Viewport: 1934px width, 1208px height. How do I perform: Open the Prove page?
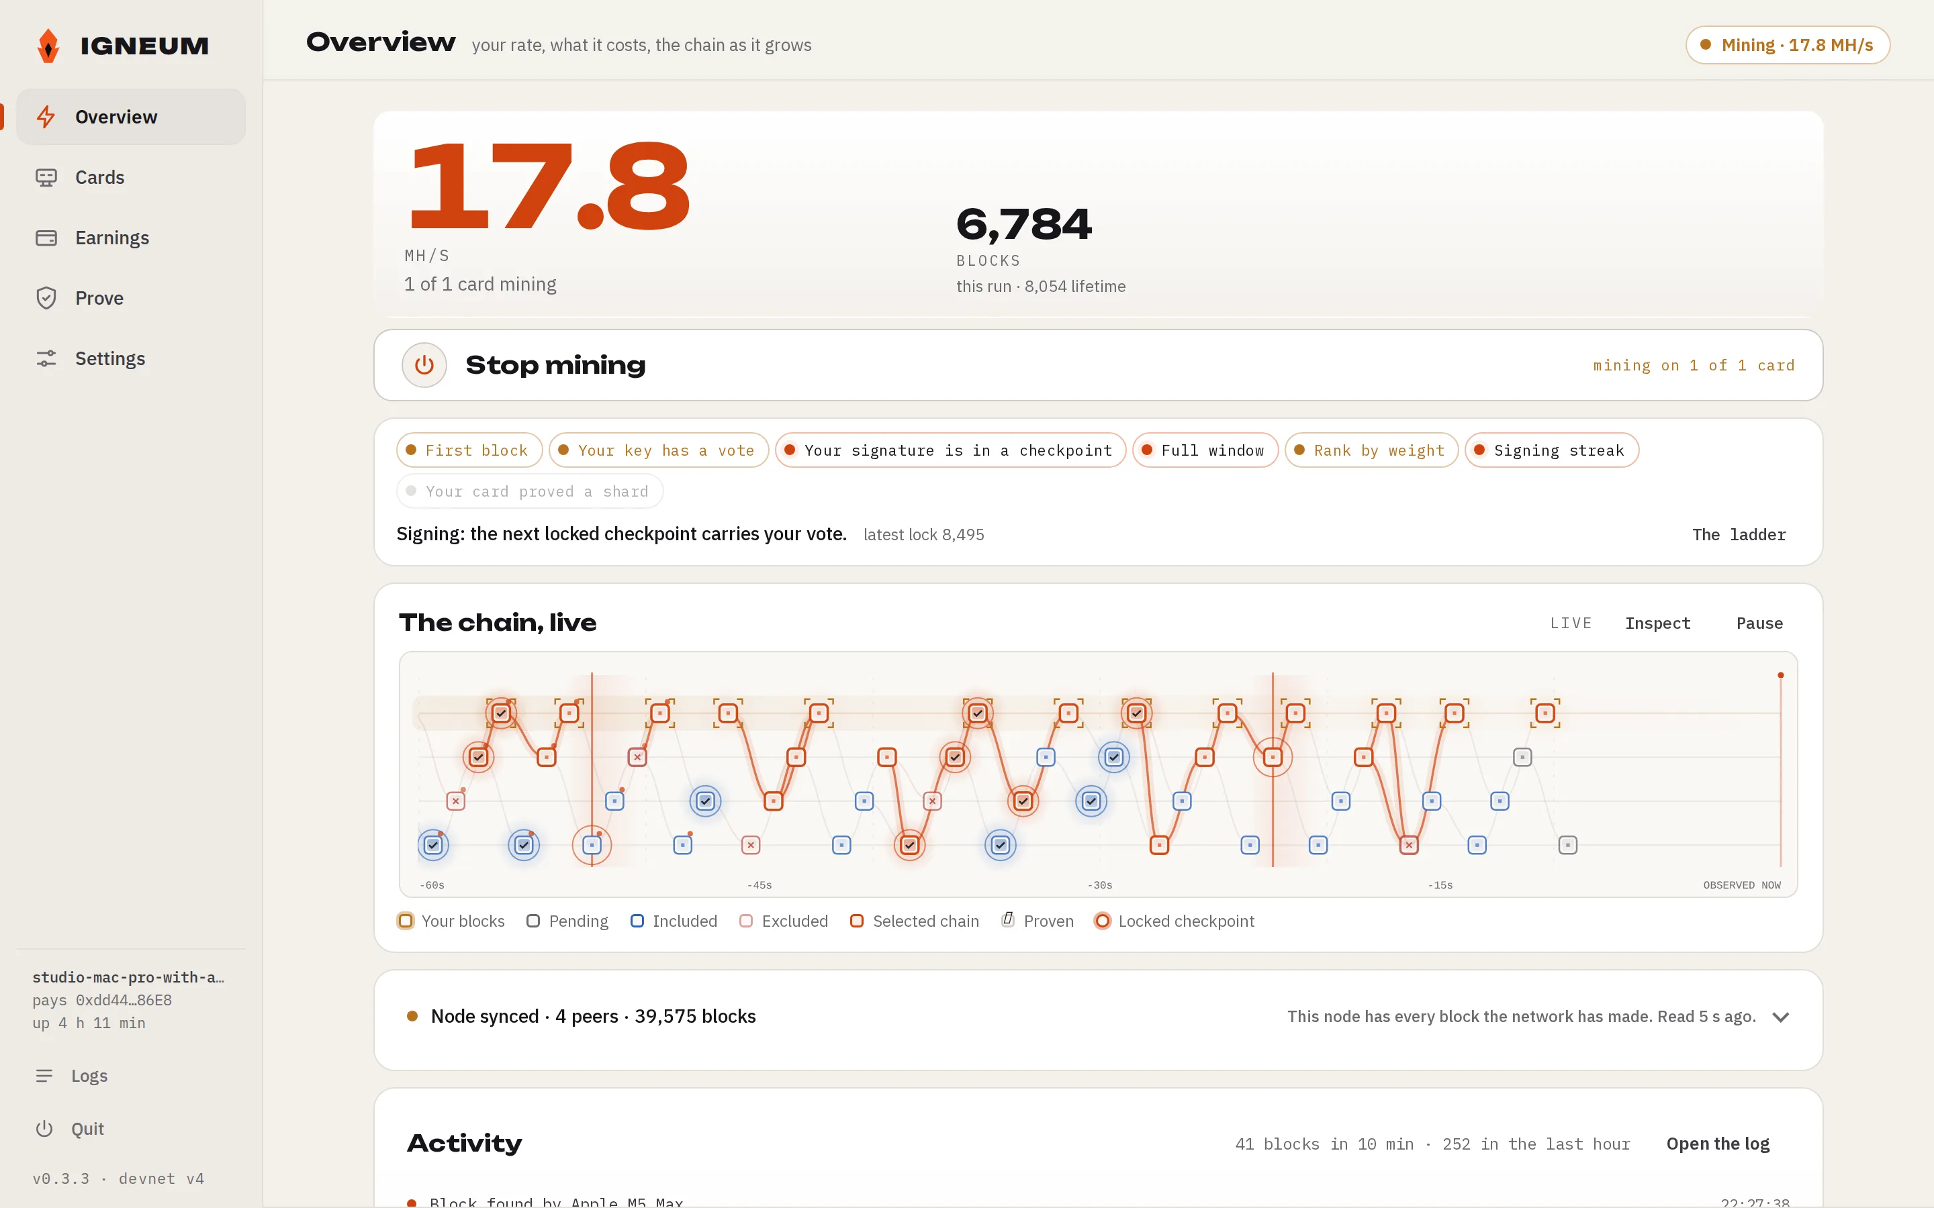pos(131,298)
